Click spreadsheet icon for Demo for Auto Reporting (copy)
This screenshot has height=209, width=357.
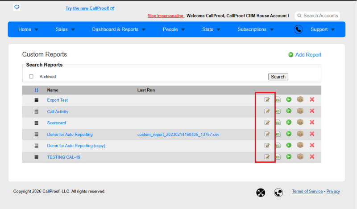tap(278, 145)
